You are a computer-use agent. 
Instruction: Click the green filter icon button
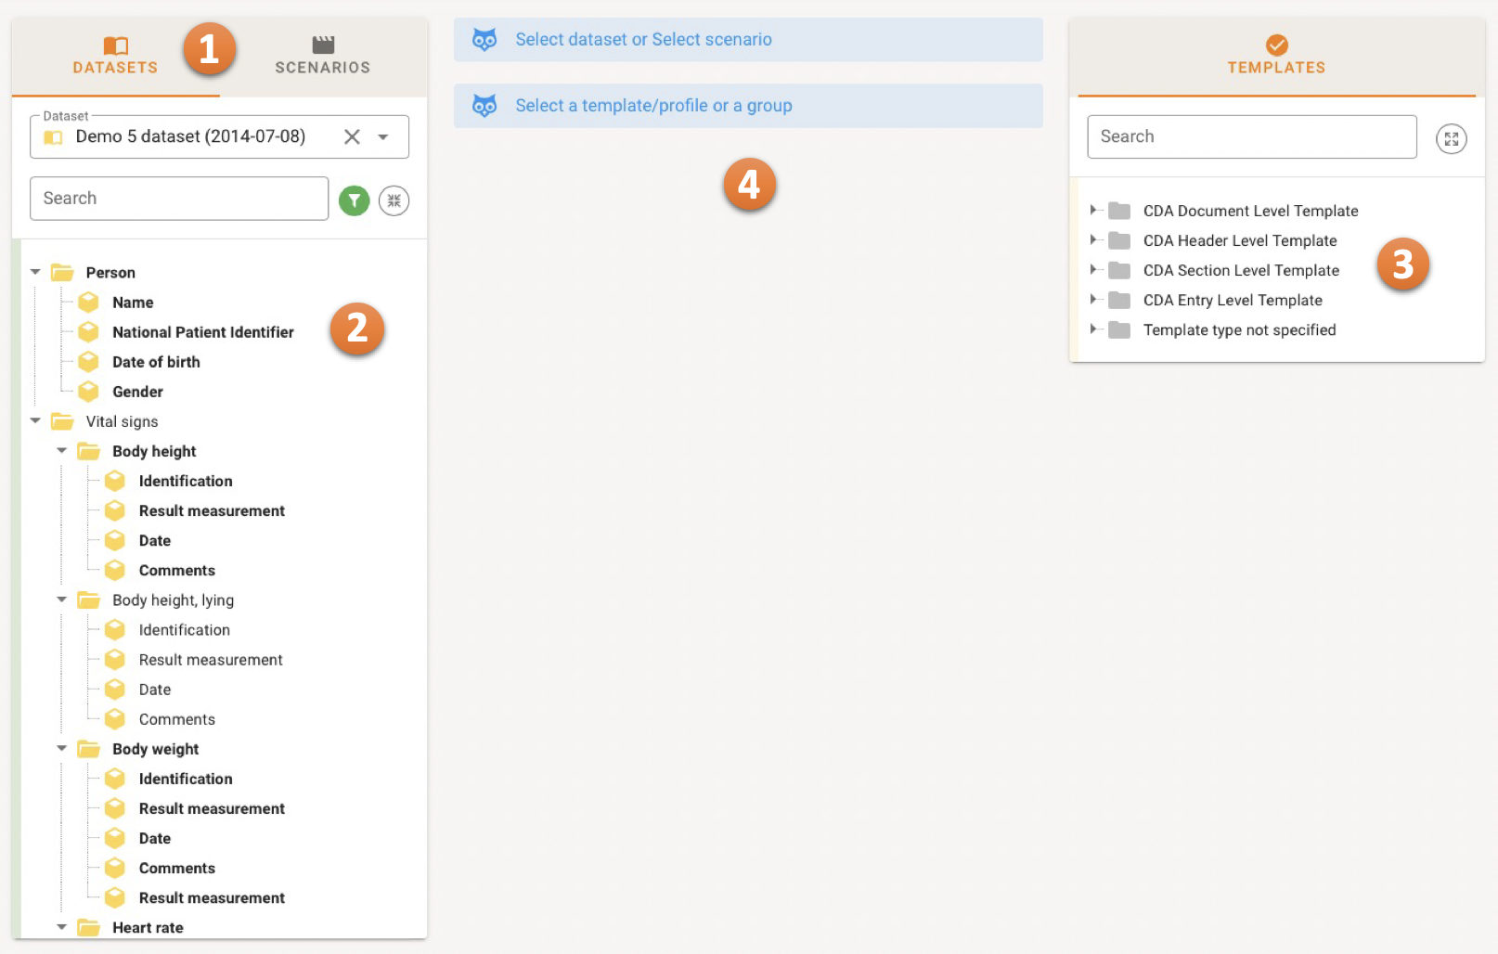pos(354,200)
